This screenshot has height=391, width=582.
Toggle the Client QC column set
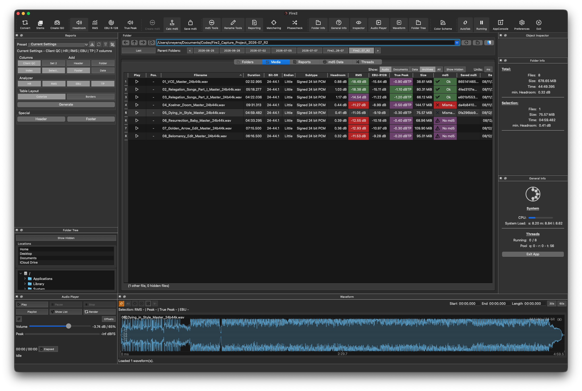click(x=29, y=63)
